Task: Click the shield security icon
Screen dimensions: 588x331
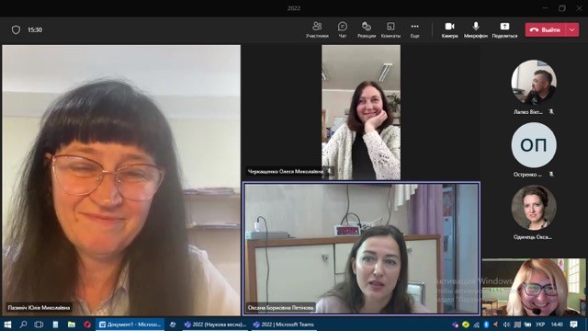Action: pos(16,29)
